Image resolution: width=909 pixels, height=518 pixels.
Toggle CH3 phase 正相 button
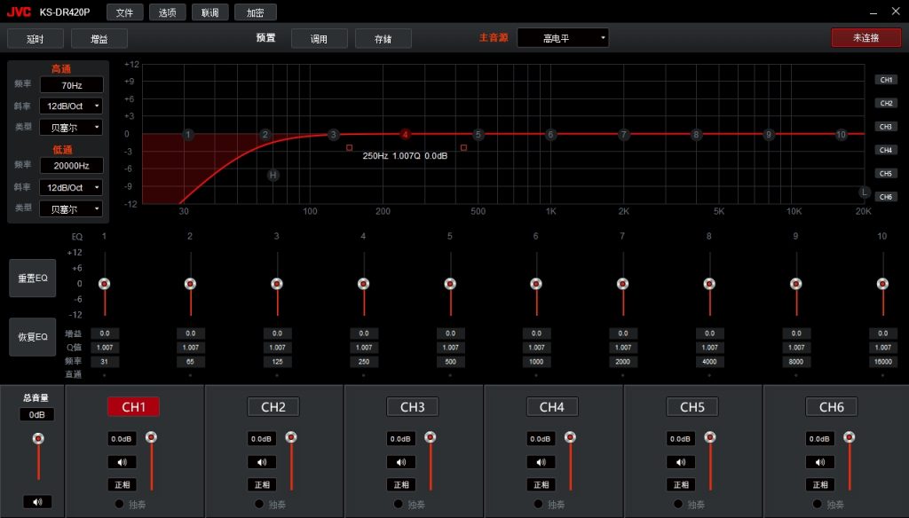pyautogui.click(x=401, y=484)
